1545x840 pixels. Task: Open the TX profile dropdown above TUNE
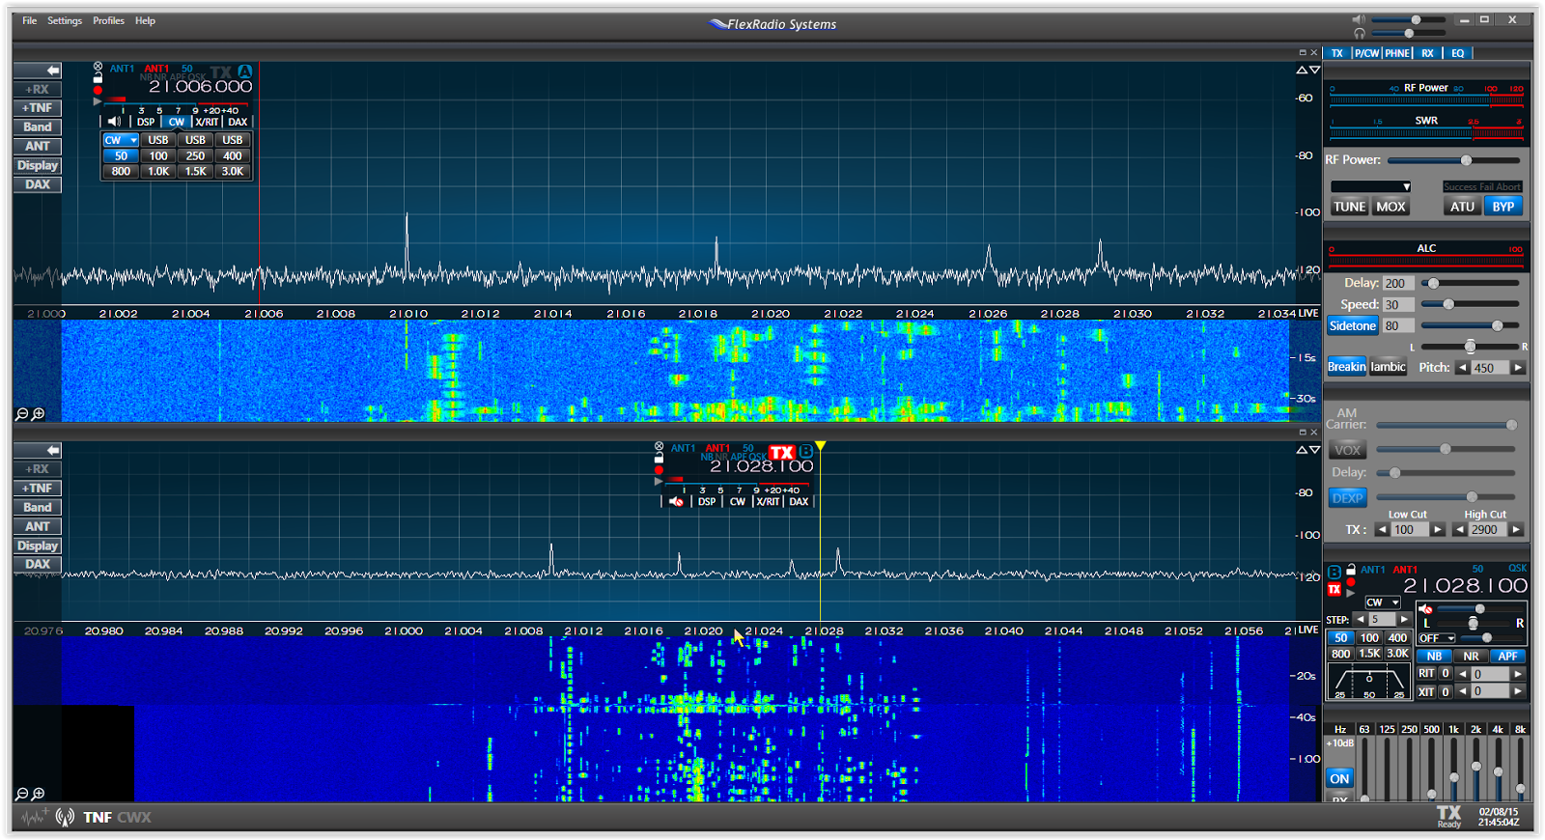click(1370, 186)
